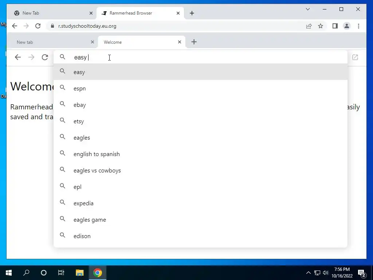The height and width of the screenshot is (280, 373).
Task: Select the 'etsy' suggestion
Action: tap(200, 121)
